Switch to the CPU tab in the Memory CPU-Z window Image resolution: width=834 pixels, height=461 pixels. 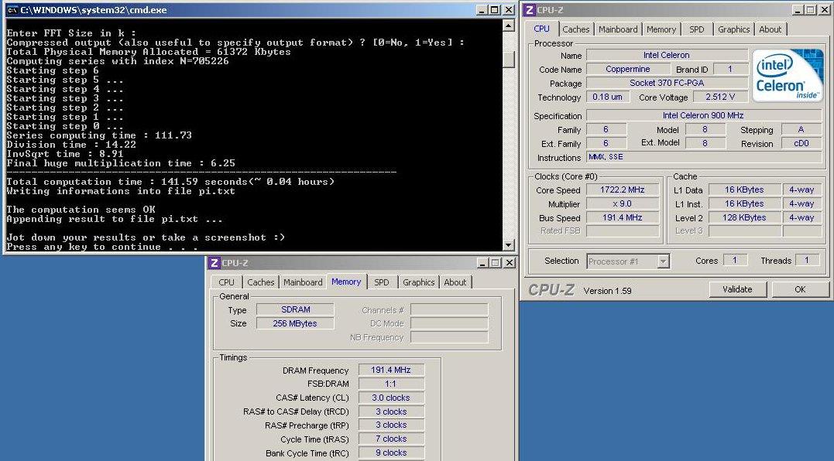227,282
